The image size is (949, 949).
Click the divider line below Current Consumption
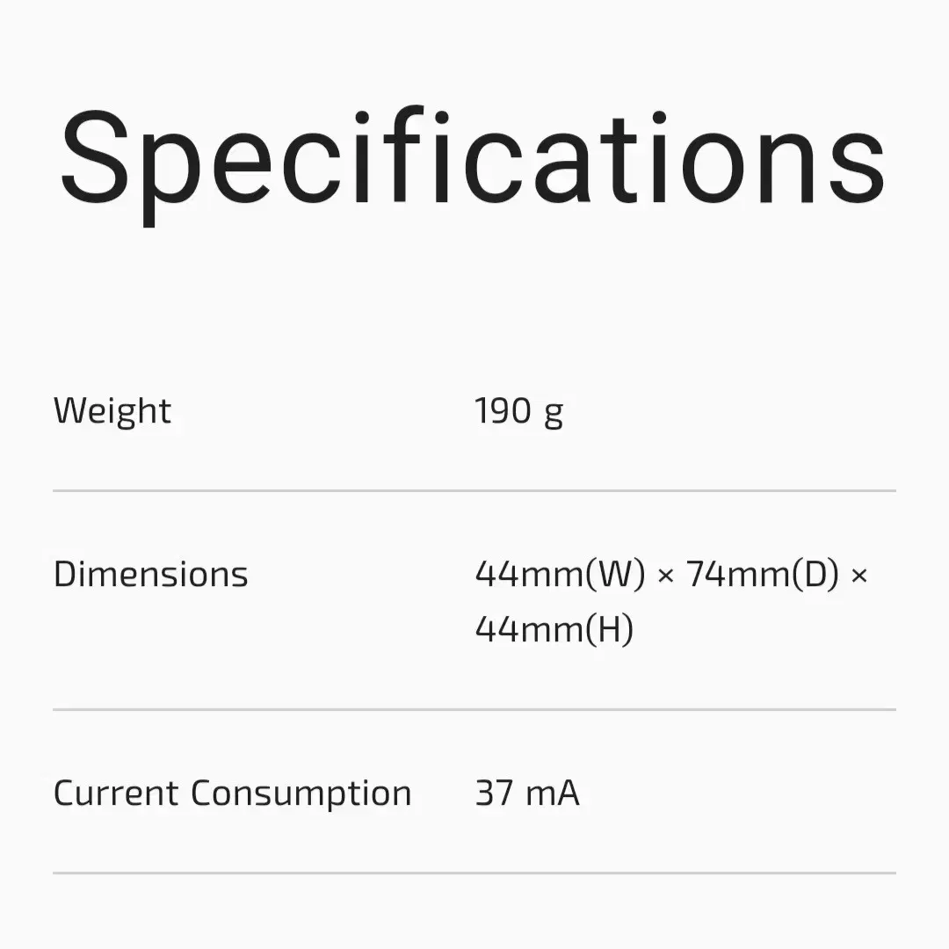474,873
